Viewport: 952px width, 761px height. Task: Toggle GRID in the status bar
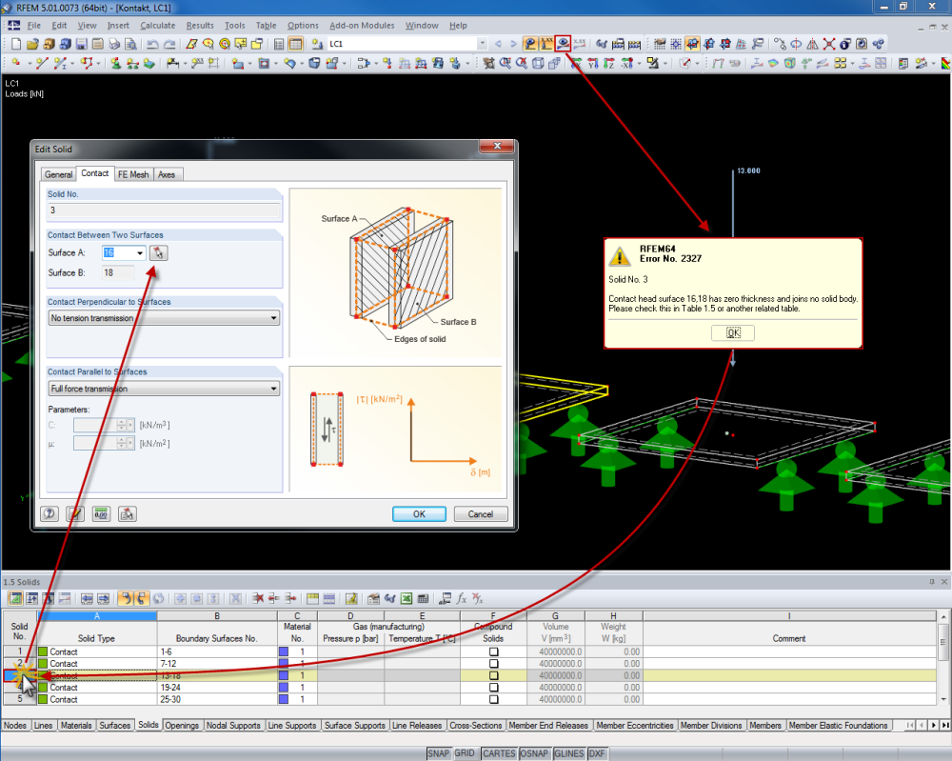(465, 753)
